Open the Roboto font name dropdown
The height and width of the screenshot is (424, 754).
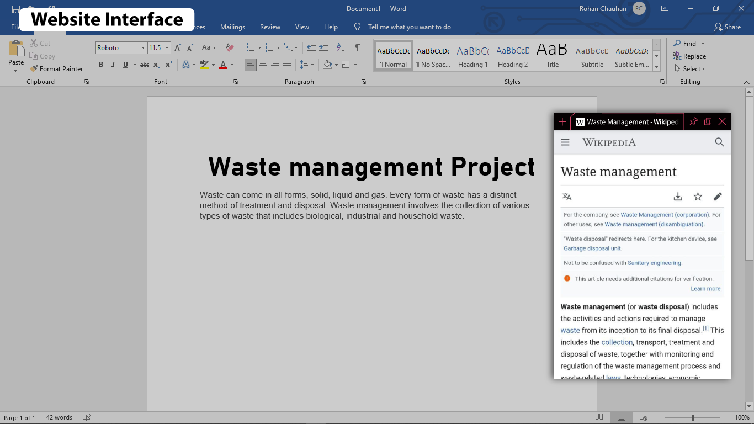143,48
